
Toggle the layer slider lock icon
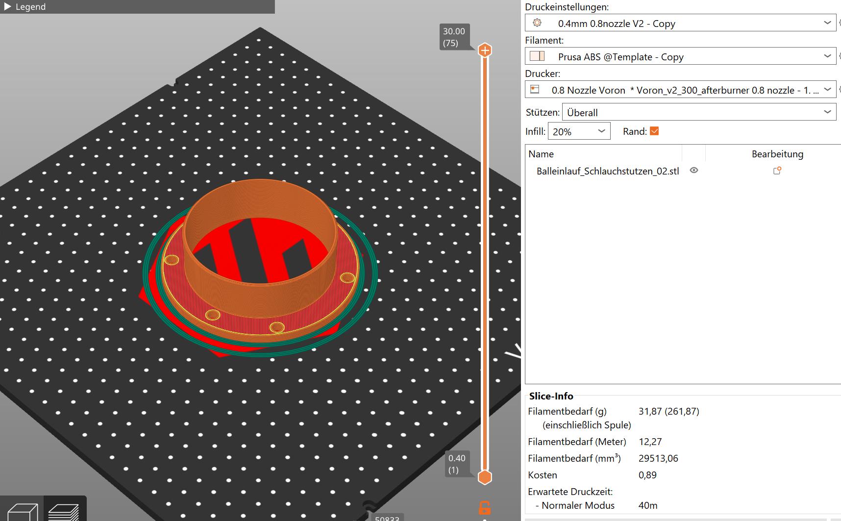(484, 507)
